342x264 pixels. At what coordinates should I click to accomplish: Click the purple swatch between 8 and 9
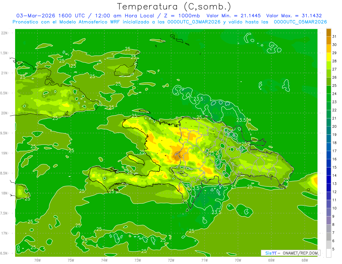329,220
